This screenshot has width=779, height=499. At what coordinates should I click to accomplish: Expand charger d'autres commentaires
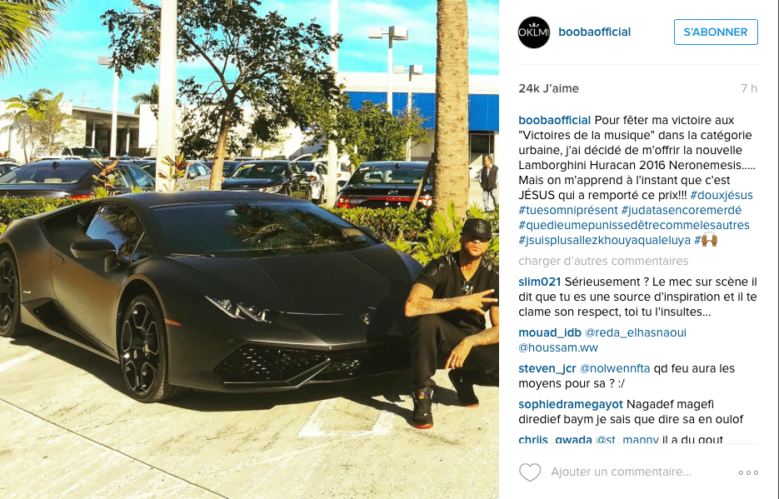tap(603, 261)
